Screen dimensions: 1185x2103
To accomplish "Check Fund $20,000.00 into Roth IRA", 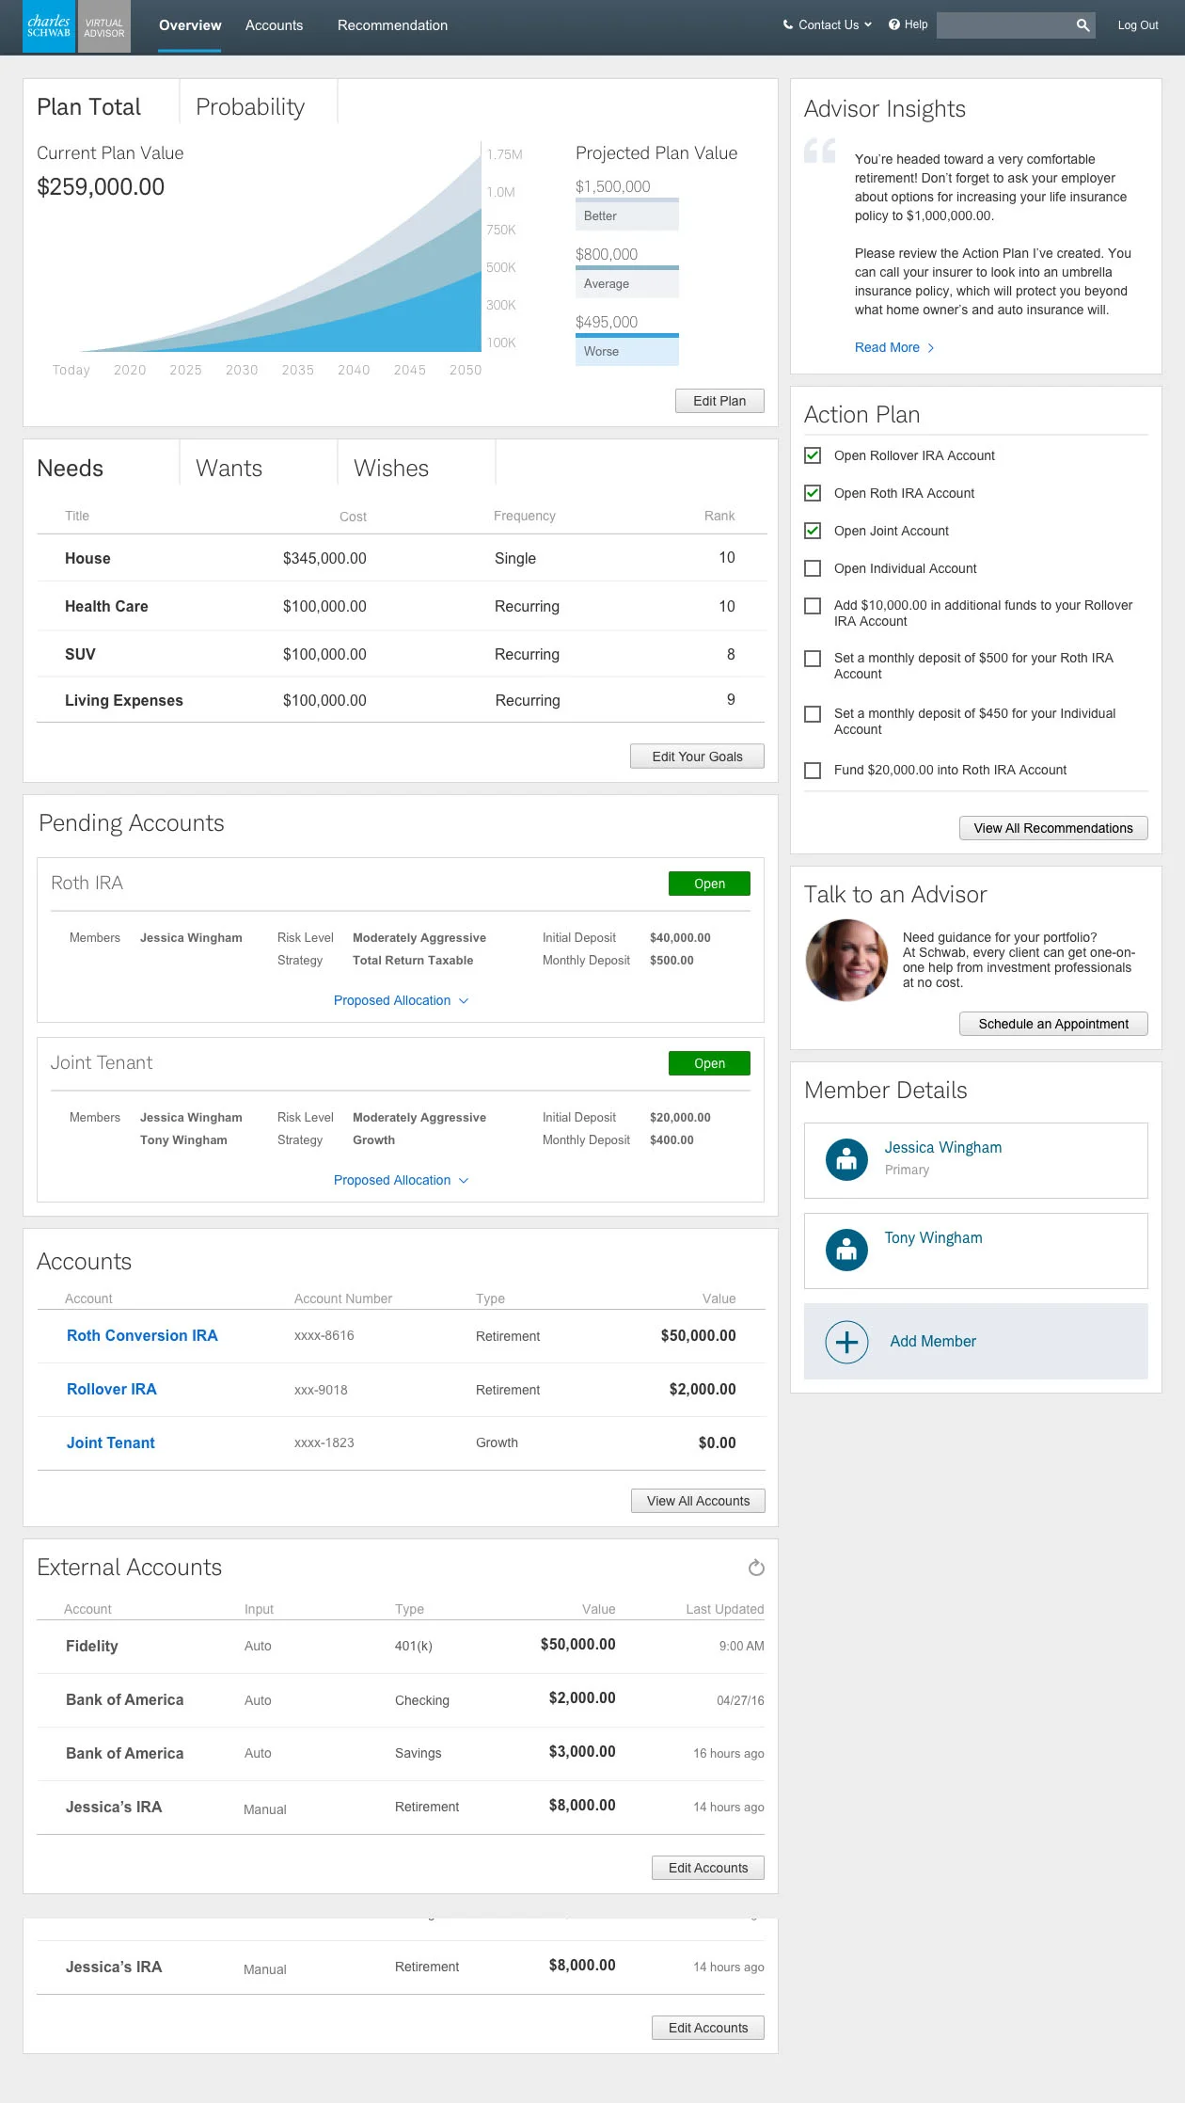I will [813, 771].
